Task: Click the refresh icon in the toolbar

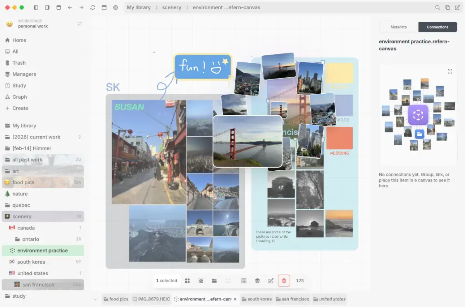Action: 93,7
